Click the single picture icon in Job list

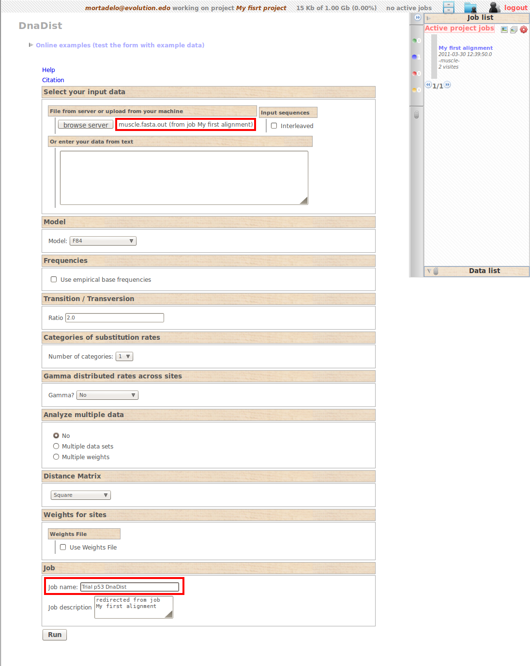504,29
